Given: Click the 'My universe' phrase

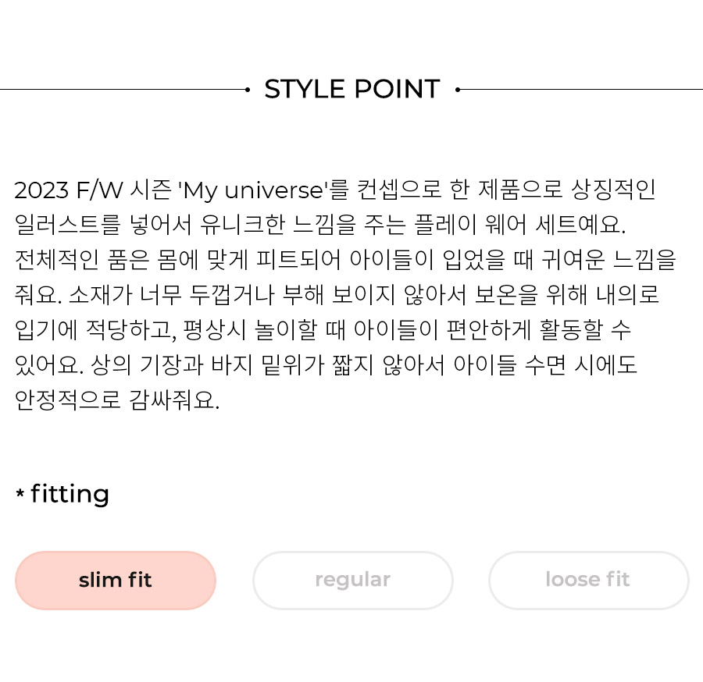Looking at the screenshot, I should point(253,190).
